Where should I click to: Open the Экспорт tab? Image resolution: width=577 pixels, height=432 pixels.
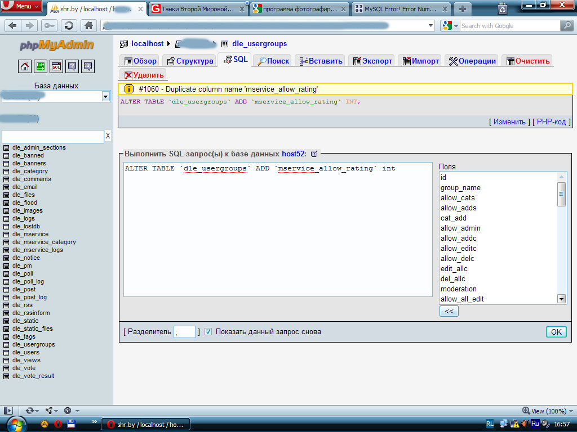click(x=372, y=61)
